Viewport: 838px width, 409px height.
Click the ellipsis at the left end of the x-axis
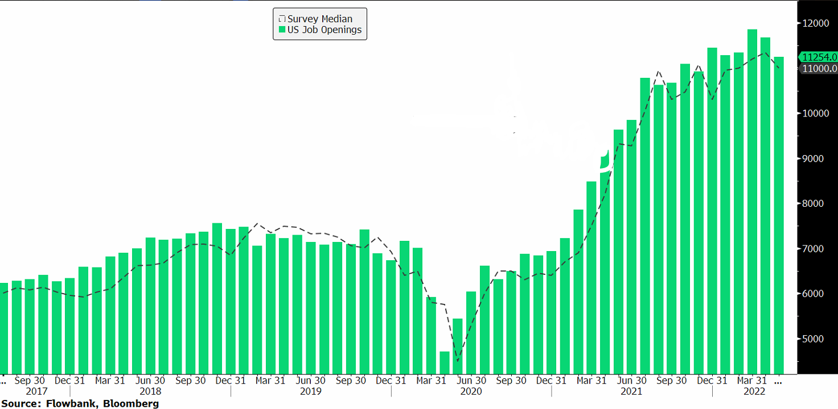(3, 382)
